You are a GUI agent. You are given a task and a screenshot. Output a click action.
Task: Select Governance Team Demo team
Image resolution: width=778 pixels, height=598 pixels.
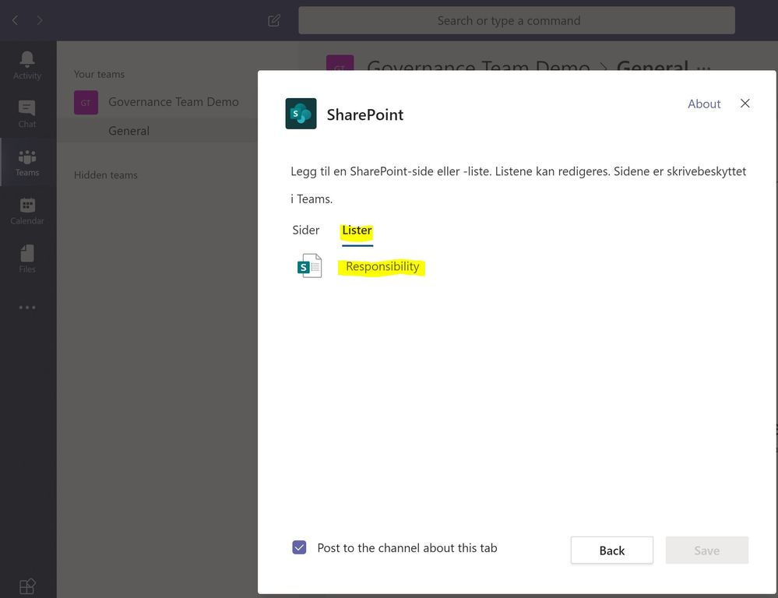(173, 102)
